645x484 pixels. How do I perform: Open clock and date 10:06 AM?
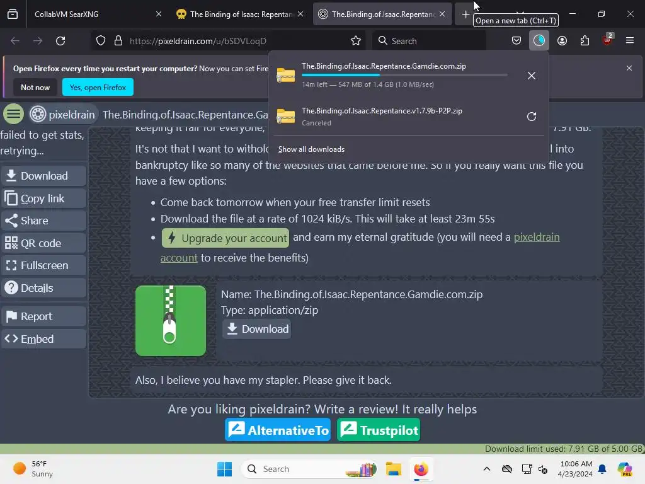576,469
